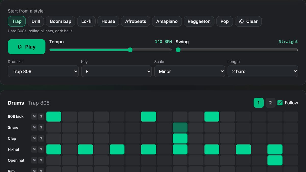This screenshot has width=306, height=172.
Task: Choose the Afrobeats style
Action: coord(136,21)
